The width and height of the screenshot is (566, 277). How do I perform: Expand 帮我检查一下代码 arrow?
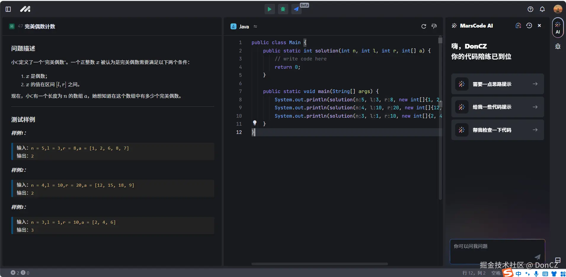coord(535,130)
